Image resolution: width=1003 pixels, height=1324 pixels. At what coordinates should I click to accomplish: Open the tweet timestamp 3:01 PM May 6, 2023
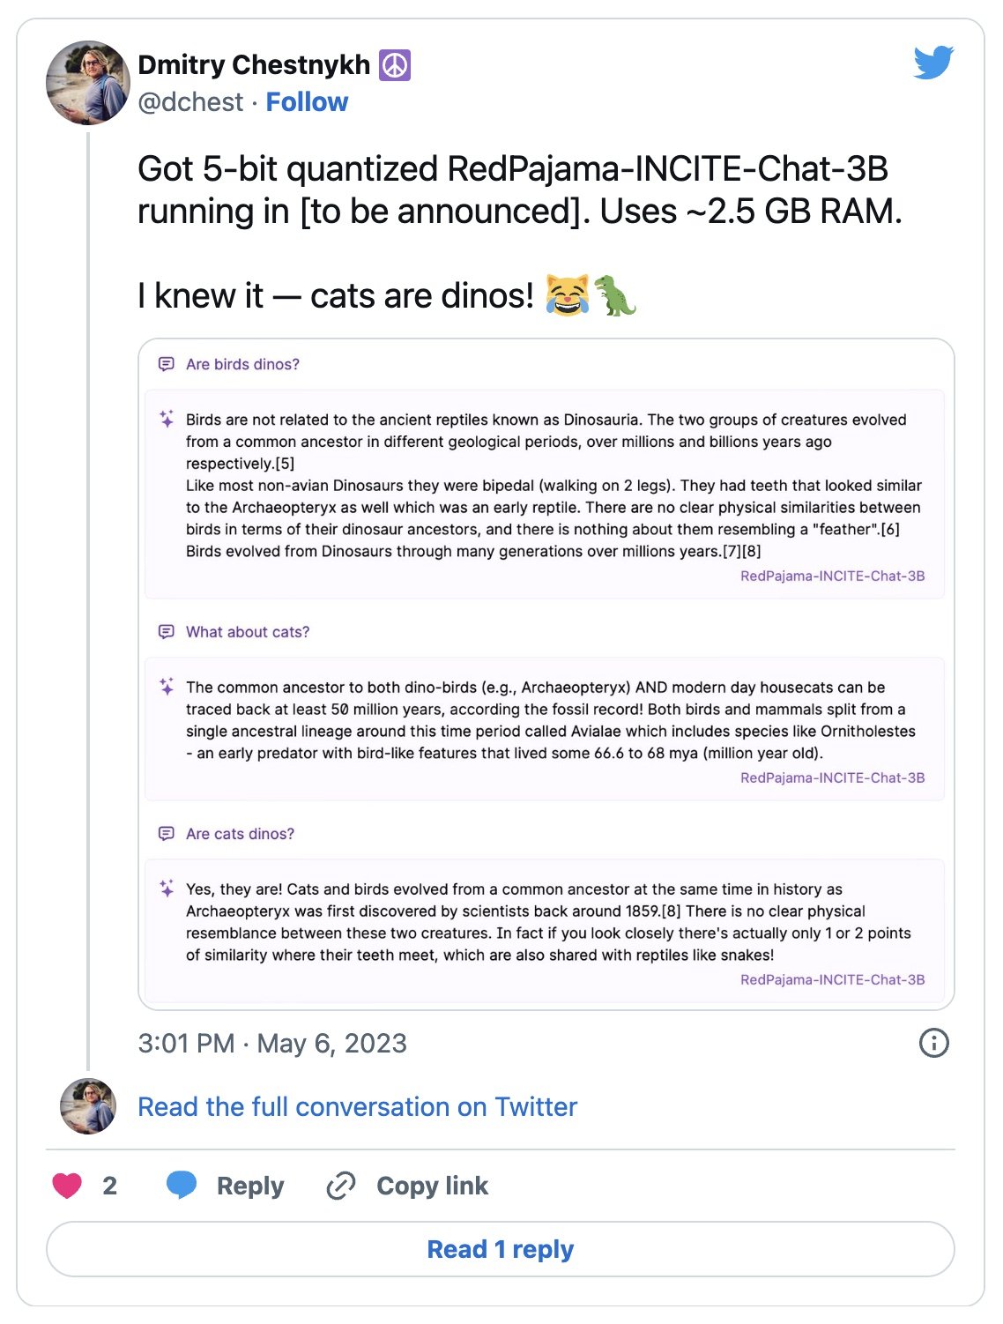coord(272,1043)
